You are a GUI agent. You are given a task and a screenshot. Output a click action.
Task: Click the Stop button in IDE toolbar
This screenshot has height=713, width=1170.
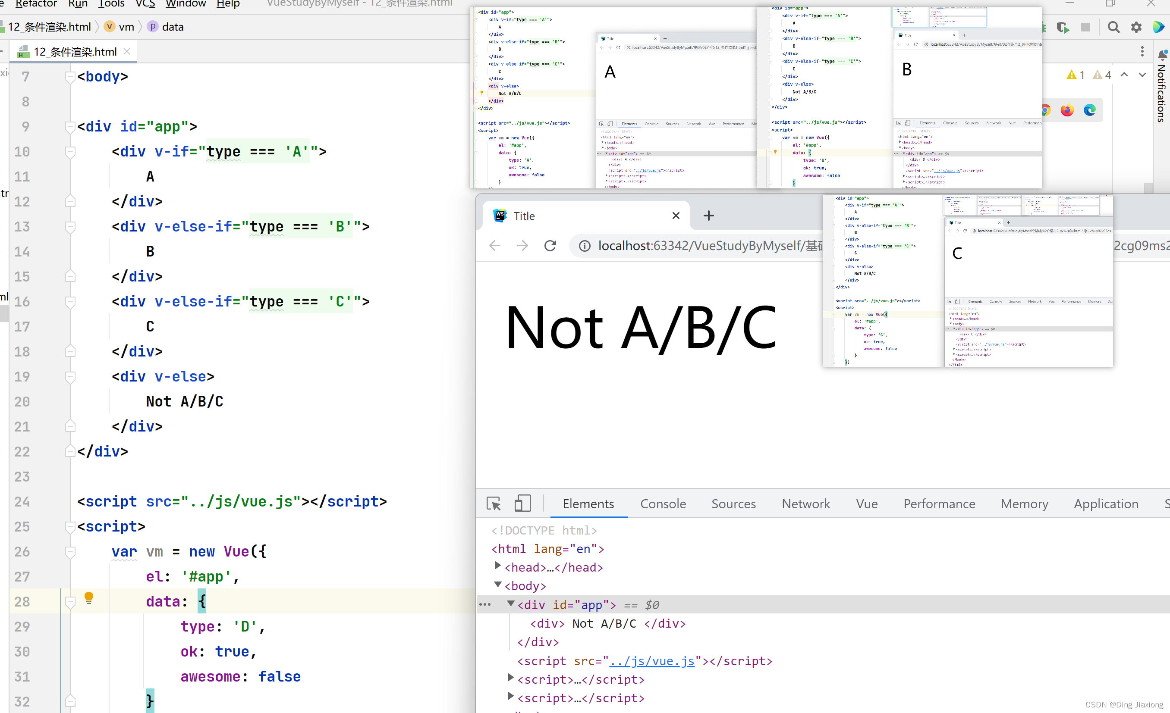(1085, 27)
